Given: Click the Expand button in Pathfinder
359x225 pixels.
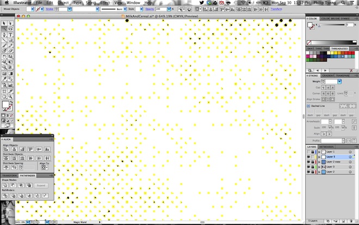Looking at the screenshot, I should pyautogui.click(x=41, y=185).
